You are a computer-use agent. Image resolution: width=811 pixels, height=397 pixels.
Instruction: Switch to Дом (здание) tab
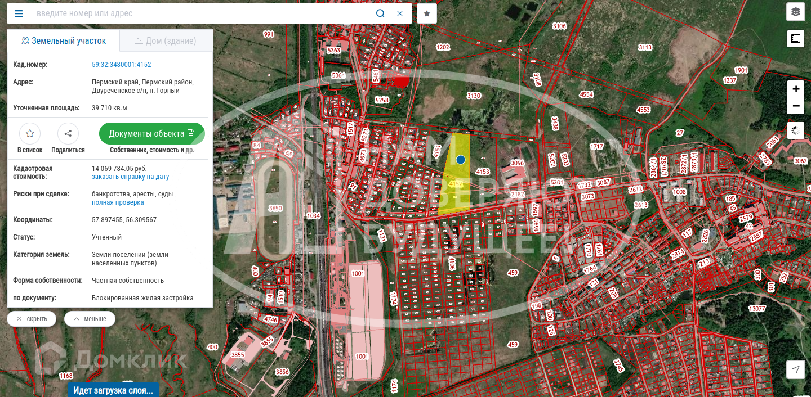coord(166,41)
